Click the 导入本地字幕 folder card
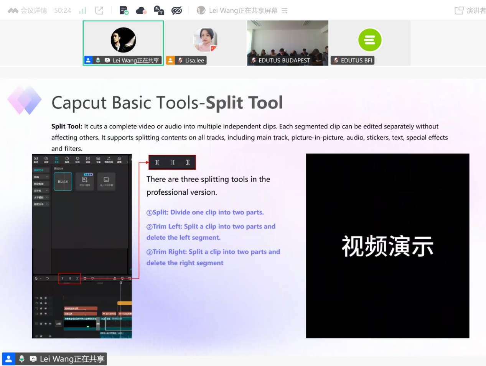Screen dimensions: 486x366 [106, 181]
